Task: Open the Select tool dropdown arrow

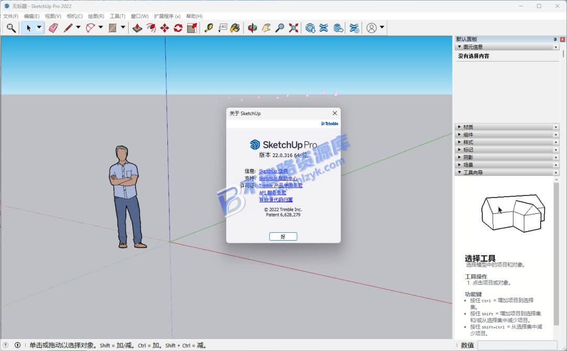Action: click(39, 27)
